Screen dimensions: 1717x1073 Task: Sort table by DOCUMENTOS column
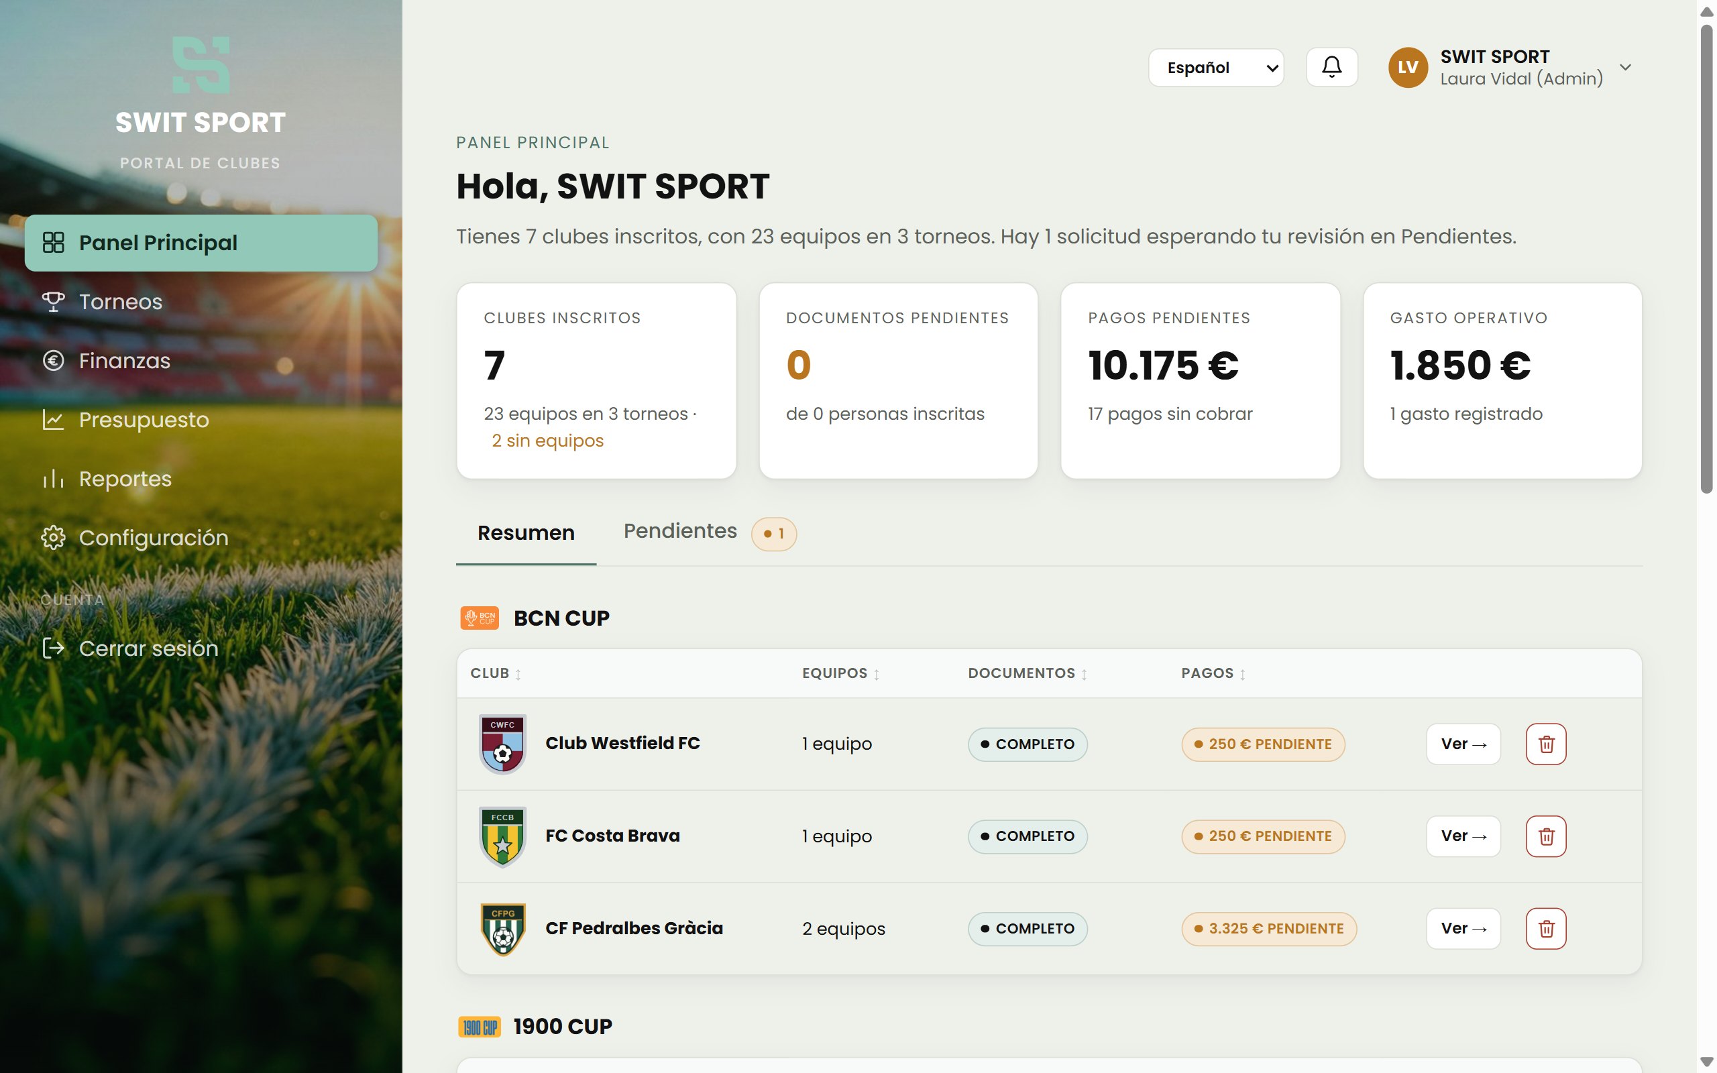coord(1028,673)
